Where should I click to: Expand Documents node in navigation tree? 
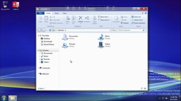tap(40, 53)
